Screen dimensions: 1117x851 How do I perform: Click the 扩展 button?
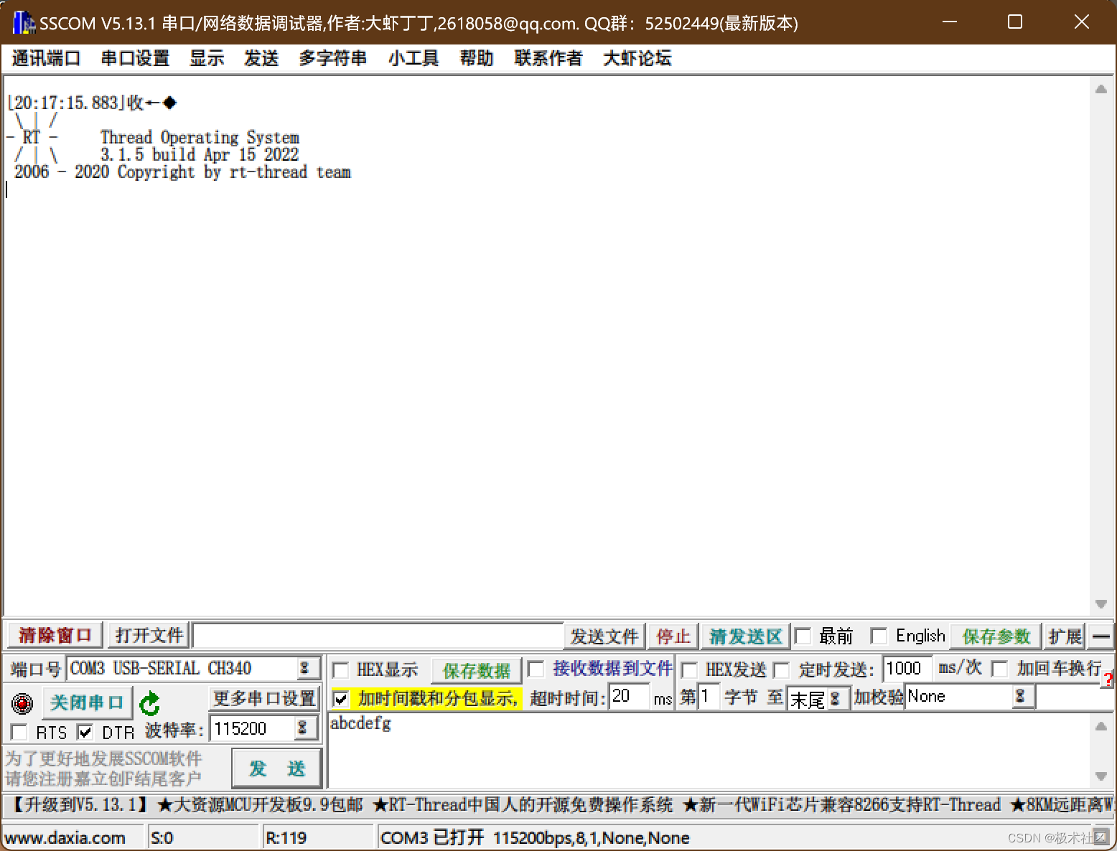click(x=1065, y=636)
